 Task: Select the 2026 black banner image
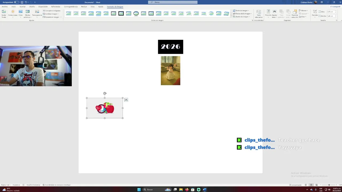coord(170,47)
